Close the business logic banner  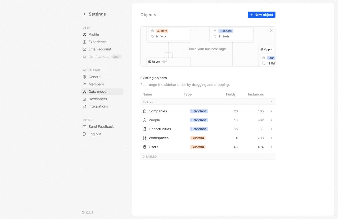pos(271,31)
